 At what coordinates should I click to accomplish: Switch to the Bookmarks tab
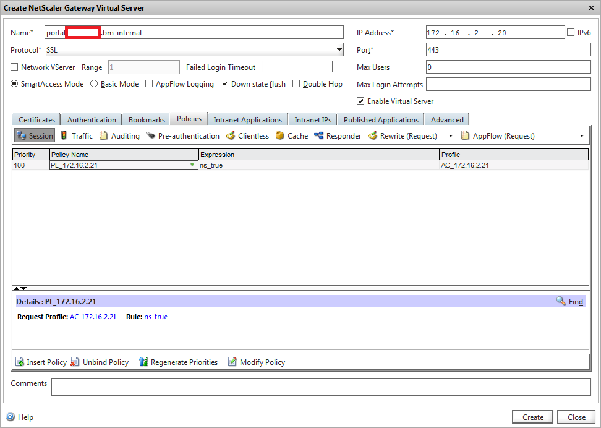pyautogui.click(x=147, y=119)
